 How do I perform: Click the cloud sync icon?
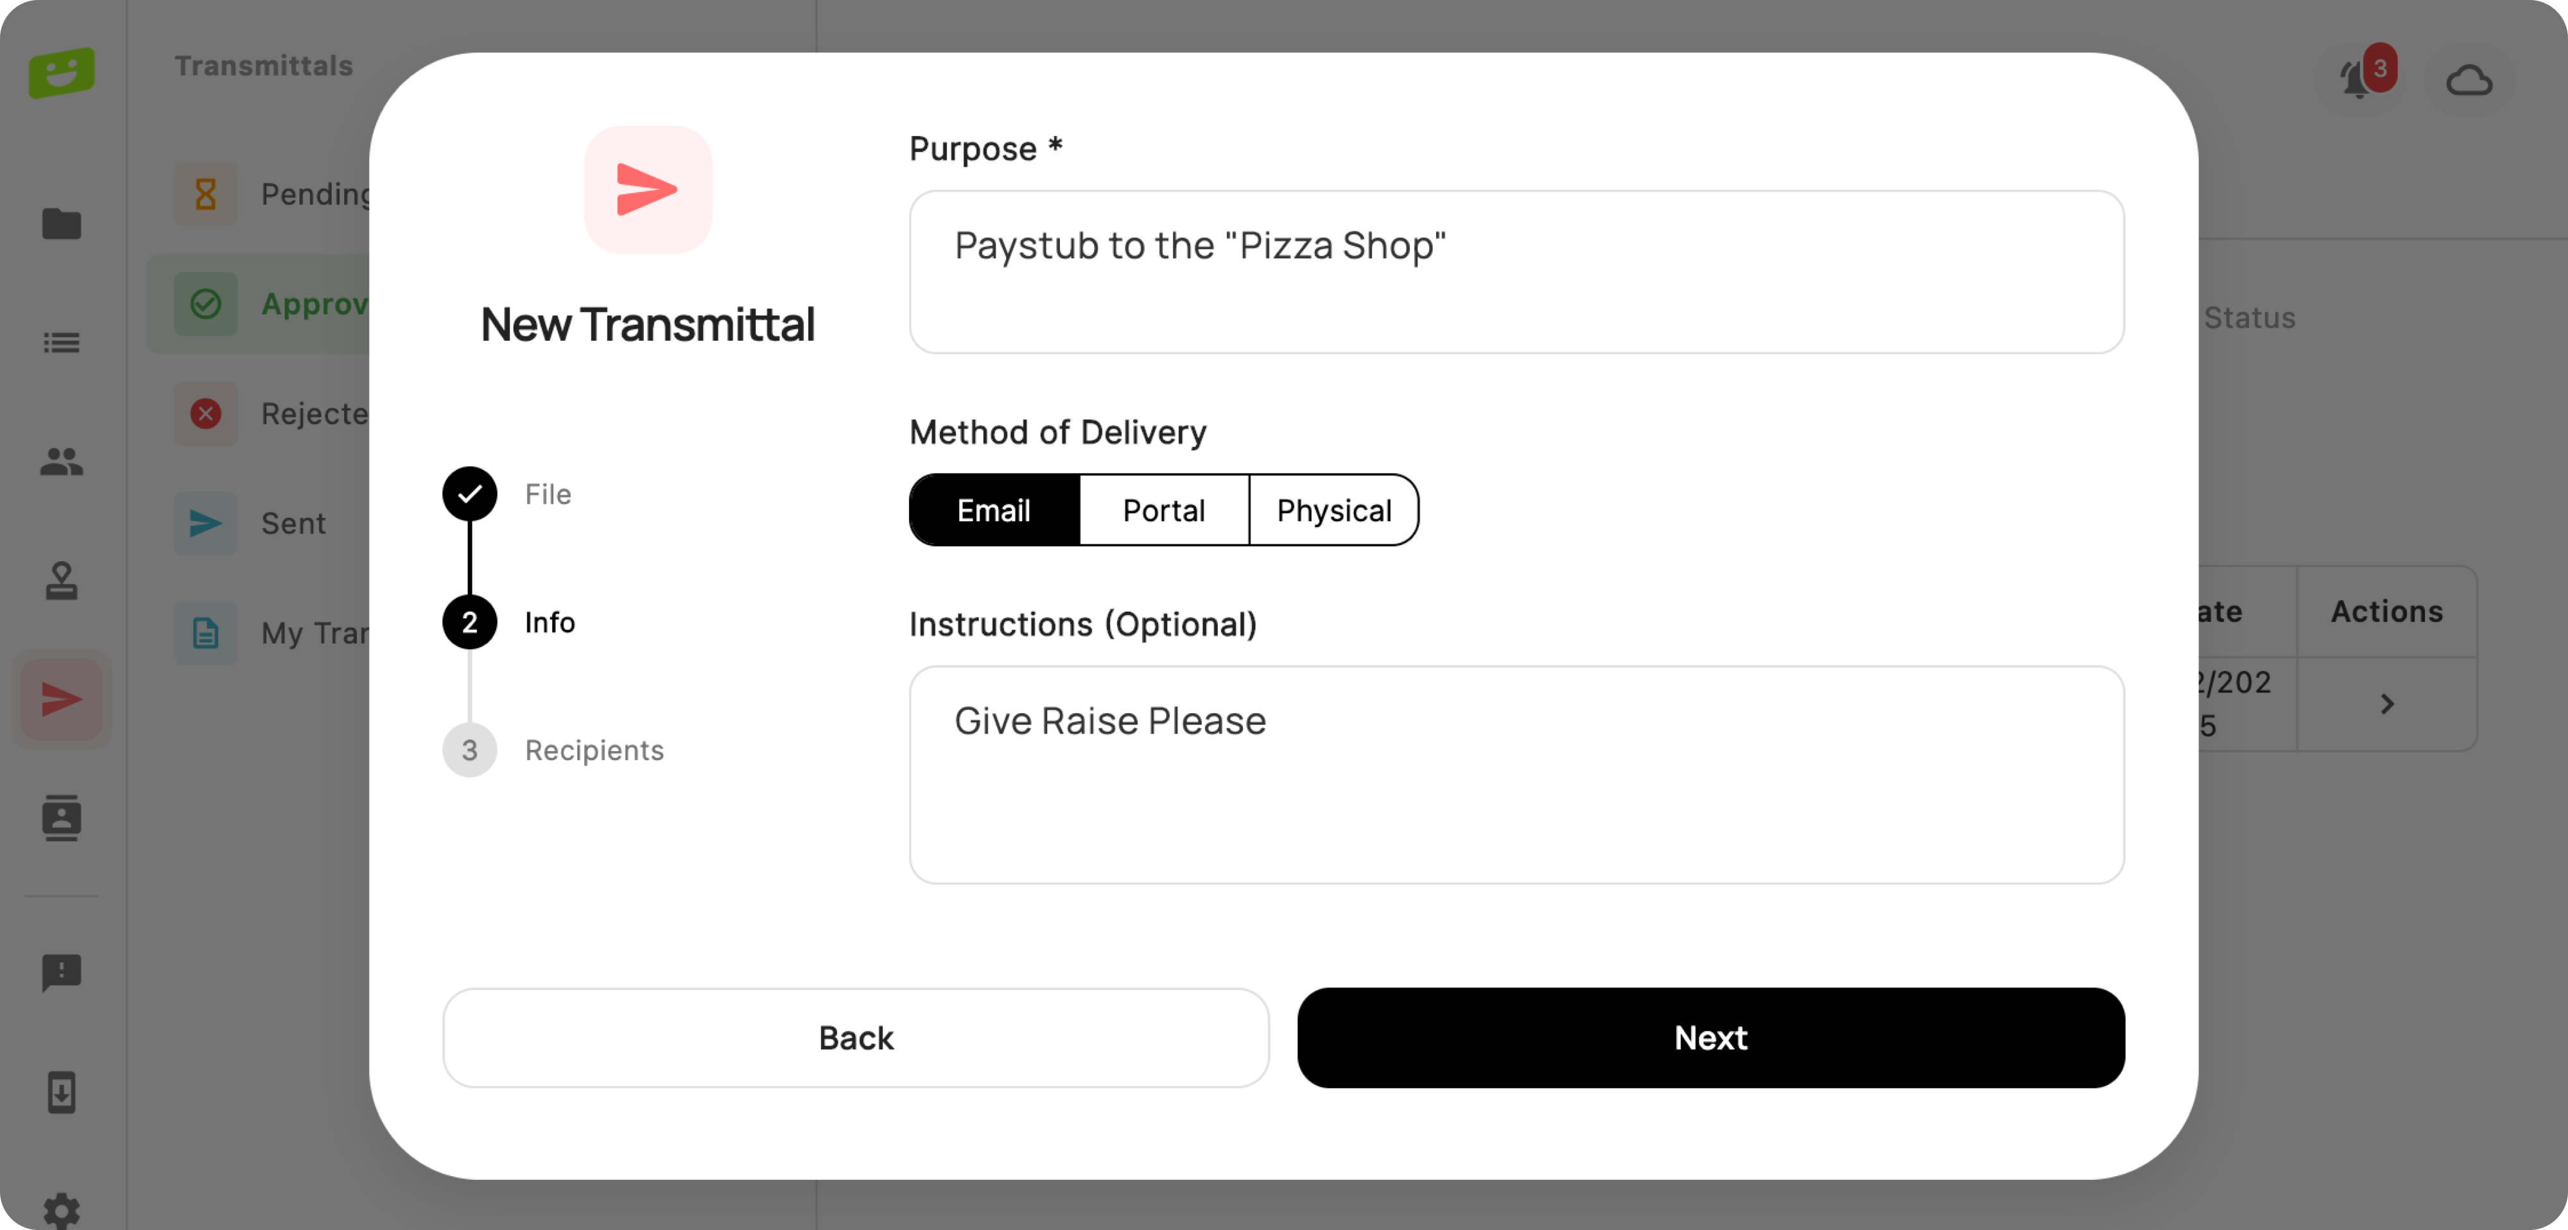(2468, 80)
